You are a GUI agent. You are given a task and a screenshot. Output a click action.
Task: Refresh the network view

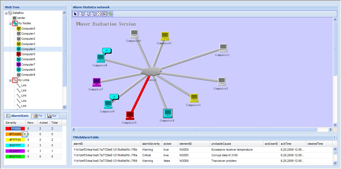pyautogui.click(x=110, y=14)
